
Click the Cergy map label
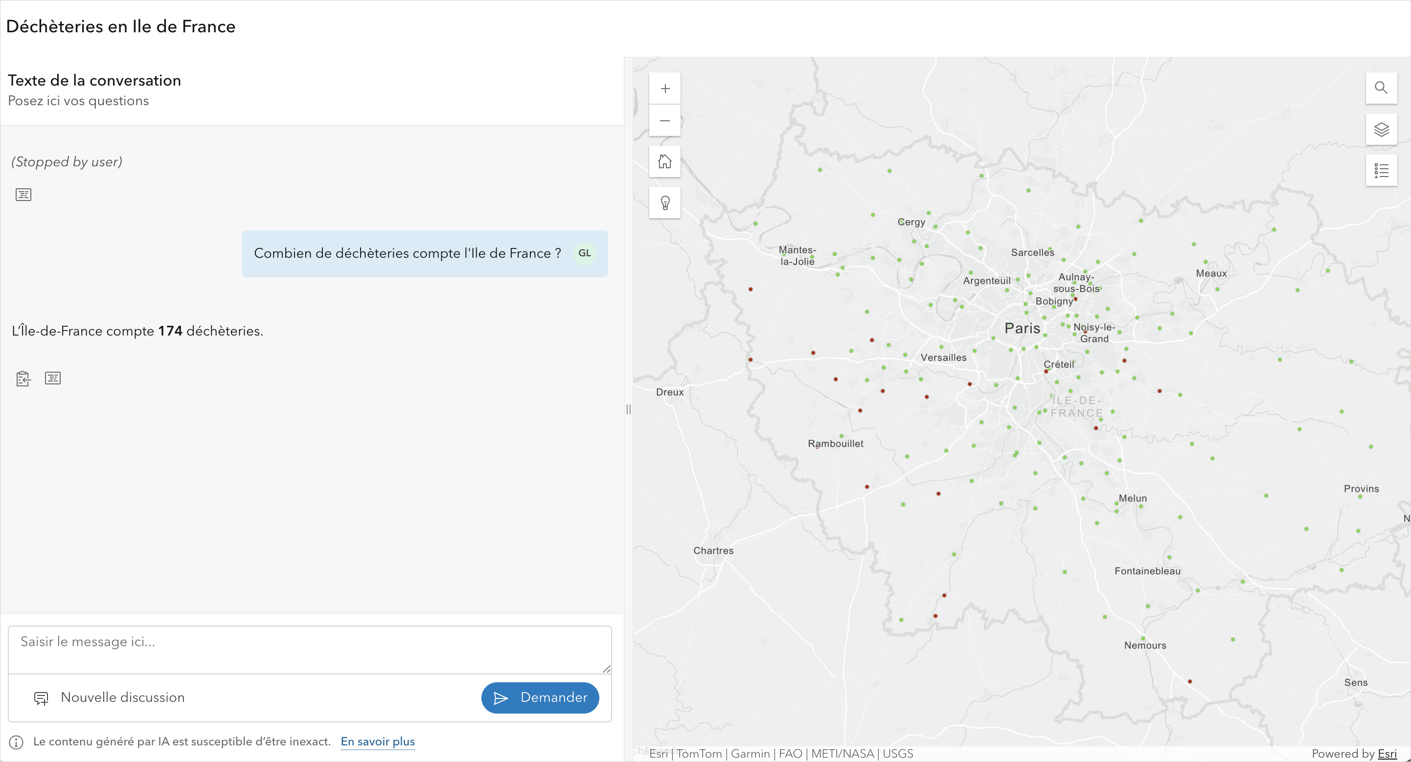[911, 222]
